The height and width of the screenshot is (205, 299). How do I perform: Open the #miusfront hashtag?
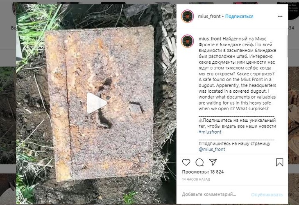[210, 132]
